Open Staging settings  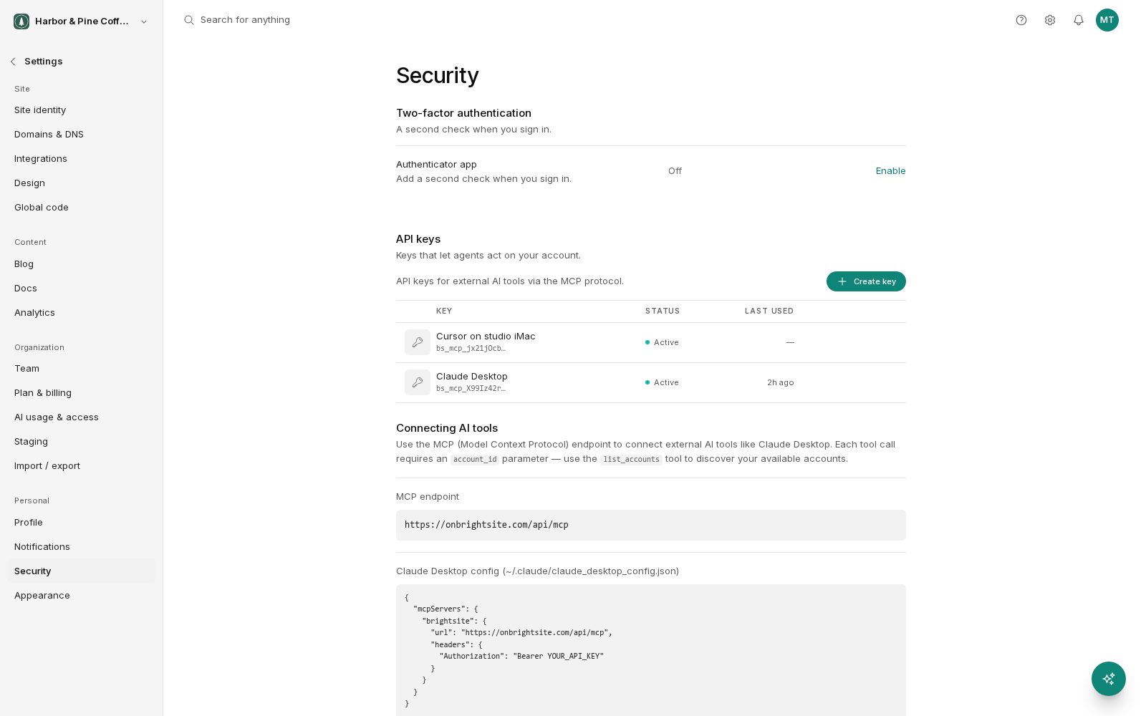coord(82,442)
